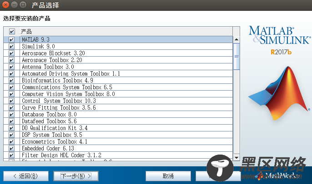The width and height of the screenshot is (312, 184).
Task: Uncheck DO Qualification Kit 3.4 checkbox
Action: 11,128
